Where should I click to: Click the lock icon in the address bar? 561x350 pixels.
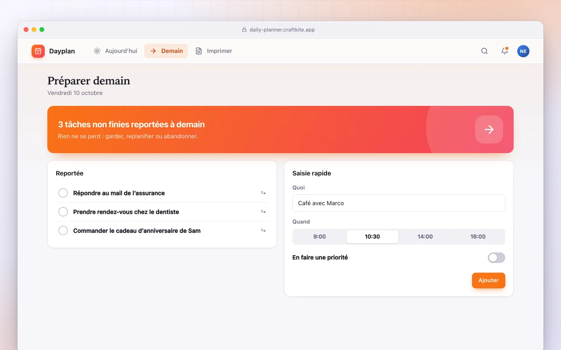tap(245, 30)
